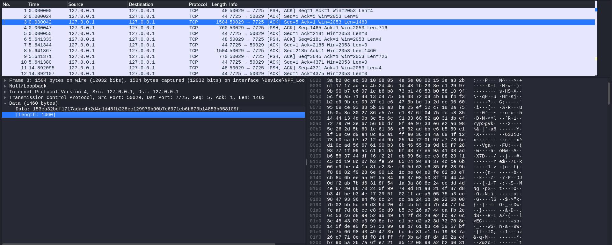612x245 pixels.
Task: Sort by the Protocol column header
Action: pyautogui.click(x=199, y=4)
